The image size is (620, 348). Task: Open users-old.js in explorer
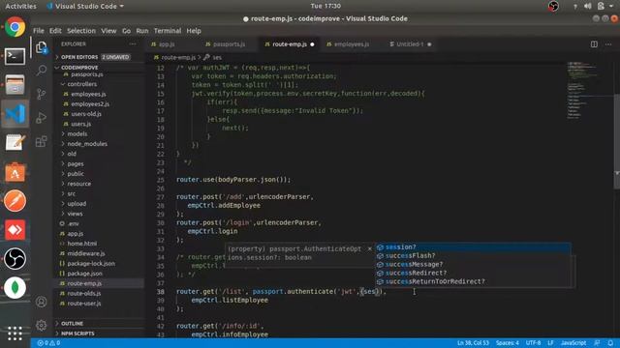[x=86, y=114]
